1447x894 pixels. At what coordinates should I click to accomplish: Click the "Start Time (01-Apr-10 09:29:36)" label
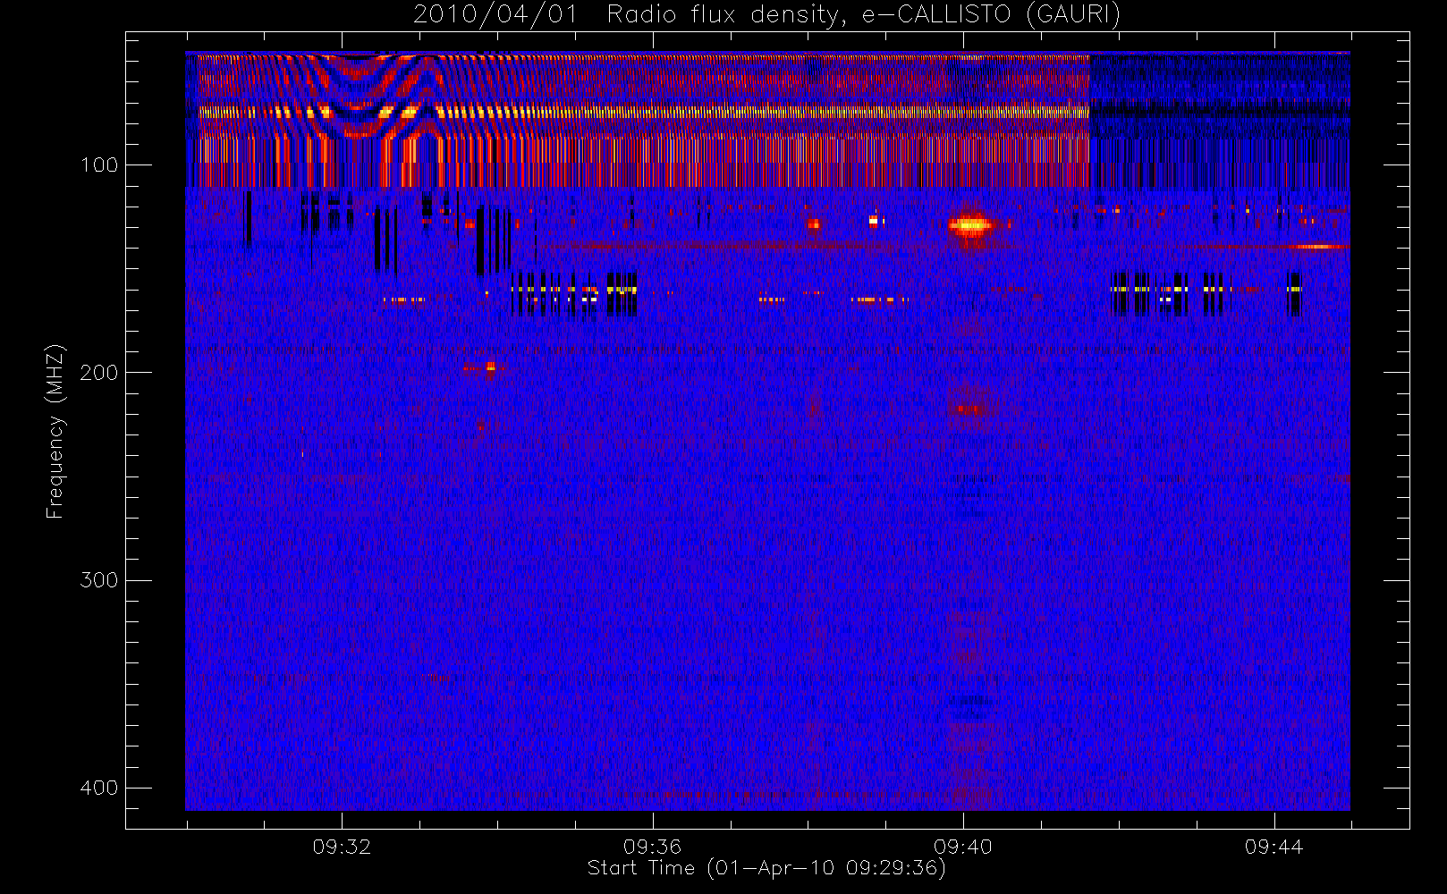coord(766,868)
